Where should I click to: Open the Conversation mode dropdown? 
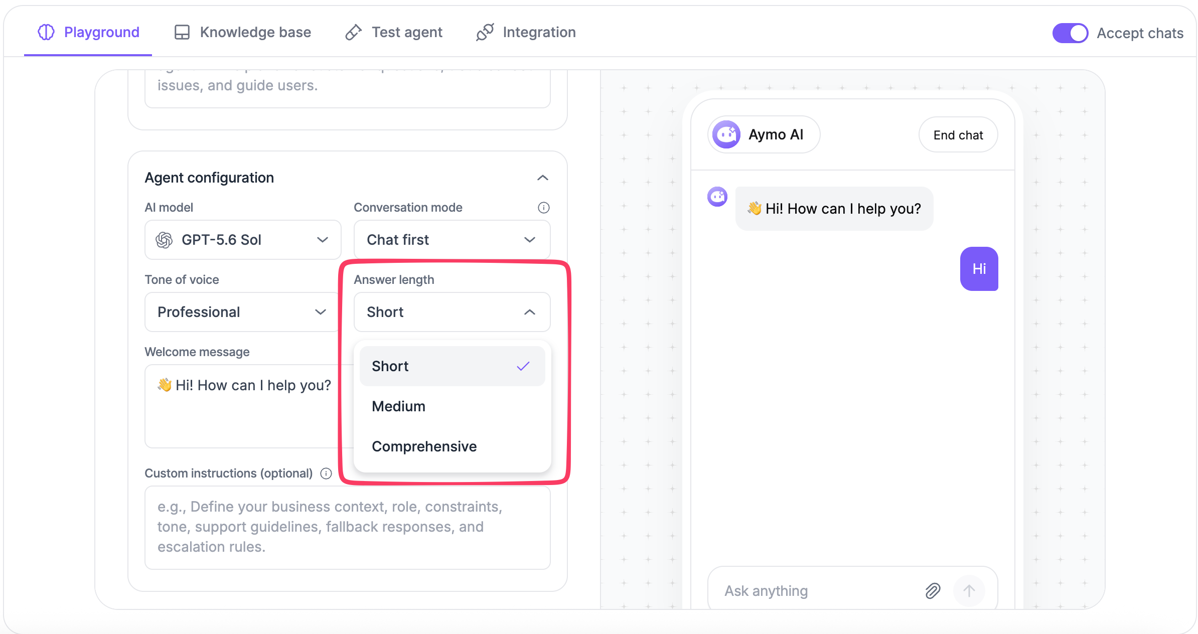452,240
